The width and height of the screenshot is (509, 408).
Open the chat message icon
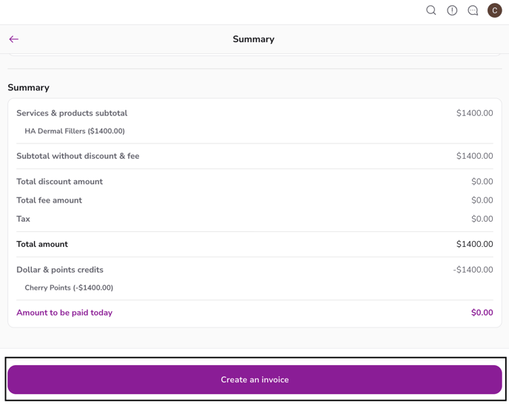coord(473,10)
